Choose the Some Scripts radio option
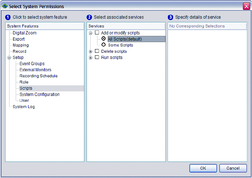Screen dimensions: 252x178 (x=104, y=45)
